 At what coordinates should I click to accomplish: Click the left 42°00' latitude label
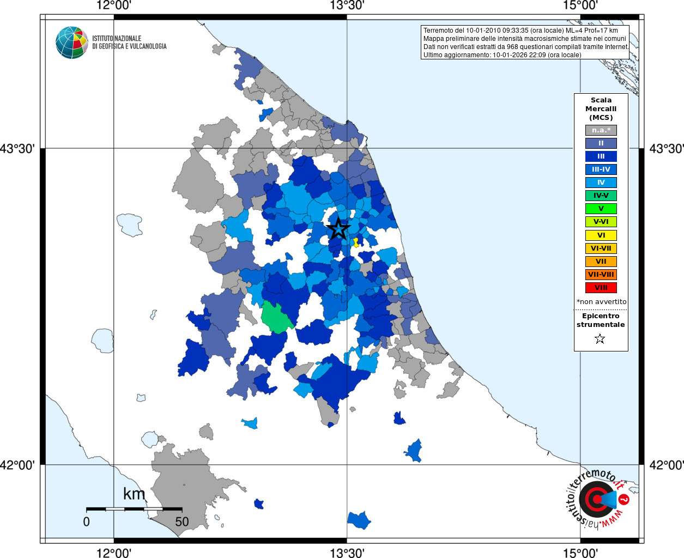pos(17,465)
